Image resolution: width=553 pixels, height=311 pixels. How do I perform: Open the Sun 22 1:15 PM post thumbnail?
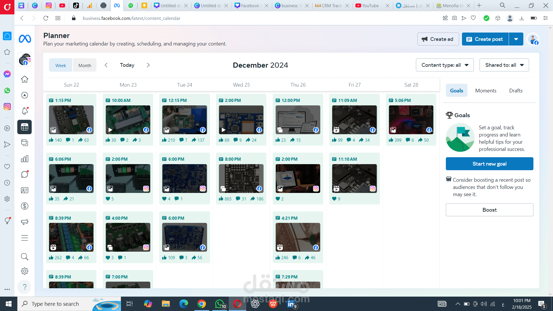[x=71, y=120]
